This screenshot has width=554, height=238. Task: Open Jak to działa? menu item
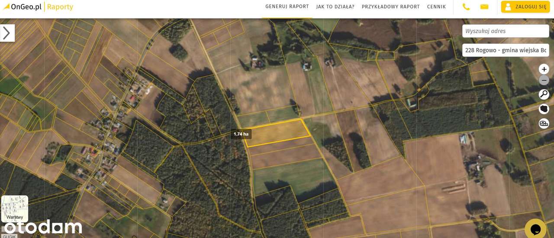click(x=335, y=7)
